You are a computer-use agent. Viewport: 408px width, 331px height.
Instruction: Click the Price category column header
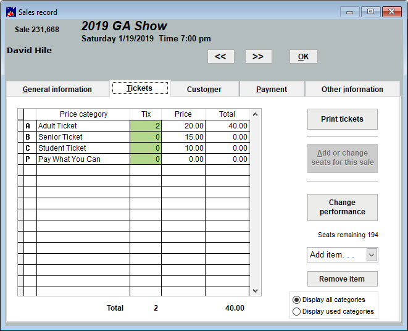[83, 114]
